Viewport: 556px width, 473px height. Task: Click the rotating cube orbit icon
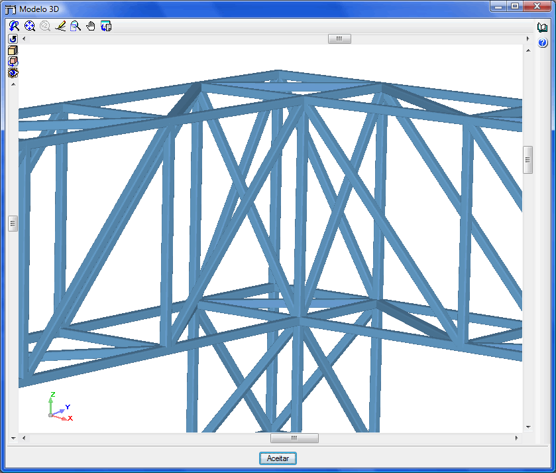click(x=13, y=62)
